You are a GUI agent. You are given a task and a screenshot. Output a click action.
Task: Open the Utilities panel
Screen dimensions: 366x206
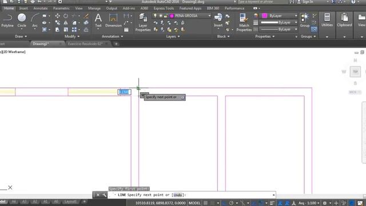327,21
